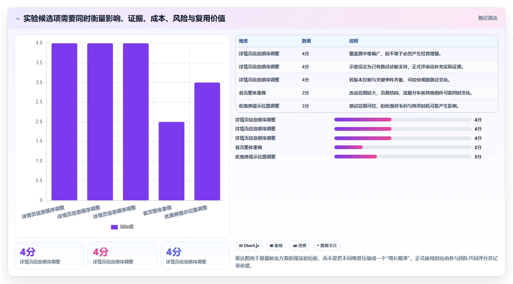Select the 数据卡片 chip

pyautogui.click(x=327, y=246)
